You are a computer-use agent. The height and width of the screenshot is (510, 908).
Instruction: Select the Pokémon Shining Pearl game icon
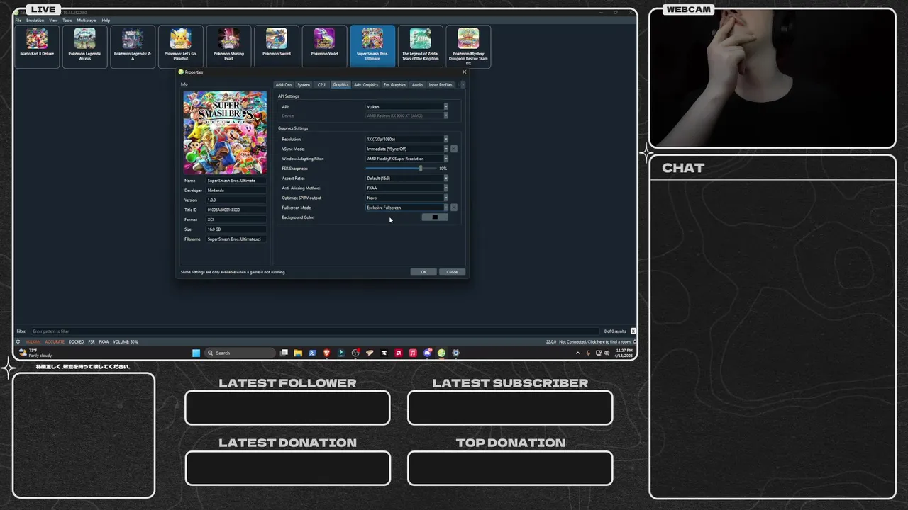228,46
